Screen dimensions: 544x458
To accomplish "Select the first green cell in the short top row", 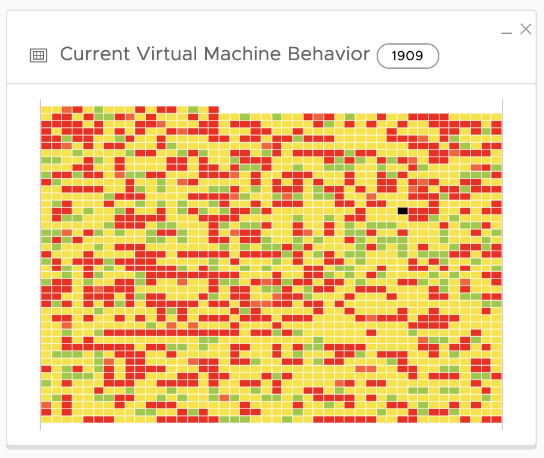I will pyautogui.click(x=98, y=110).
